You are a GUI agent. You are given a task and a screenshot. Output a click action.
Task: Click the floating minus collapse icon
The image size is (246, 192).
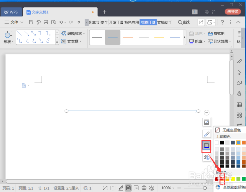click(207, 113)
